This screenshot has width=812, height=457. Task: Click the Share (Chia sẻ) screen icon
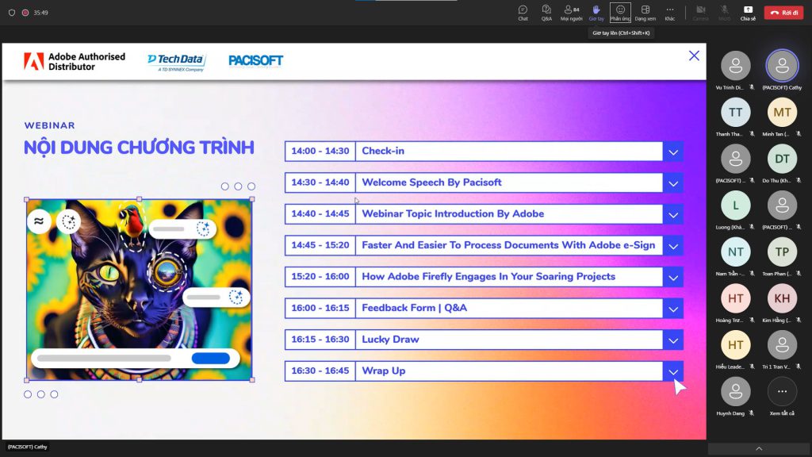pos(748,13)
